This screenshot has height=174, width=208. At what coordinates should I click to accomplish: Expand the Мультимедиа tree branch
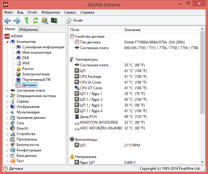(x=7, y=112)
